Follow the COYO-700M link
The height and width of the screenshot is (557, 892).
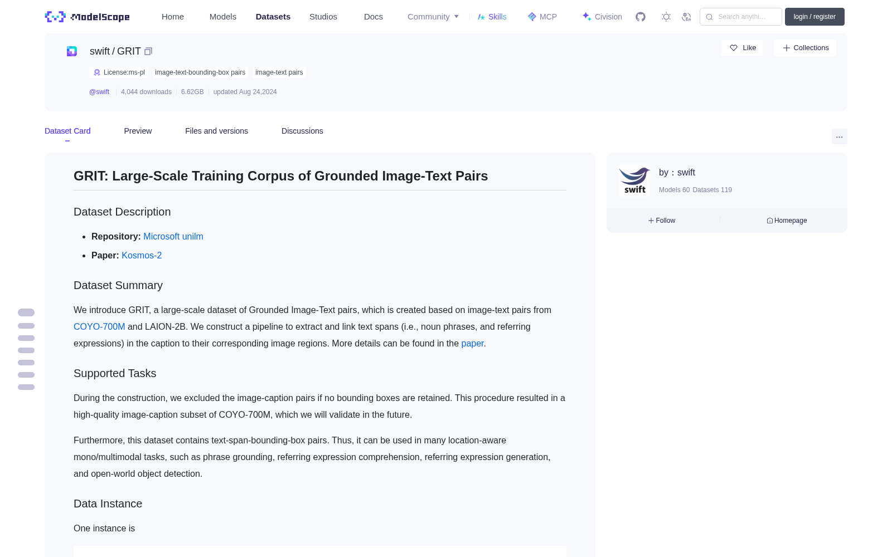tap(99, 327)
